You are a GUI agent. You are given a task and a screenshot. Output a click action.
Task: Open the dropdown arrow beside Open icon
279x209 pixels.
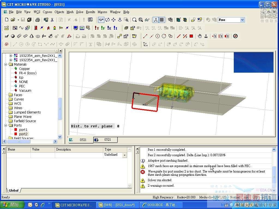18,20
